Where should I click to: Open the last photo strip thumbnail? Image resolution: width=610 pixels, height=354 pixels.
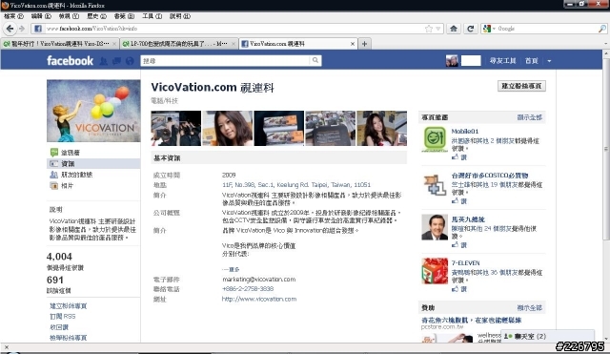(381, 128)
